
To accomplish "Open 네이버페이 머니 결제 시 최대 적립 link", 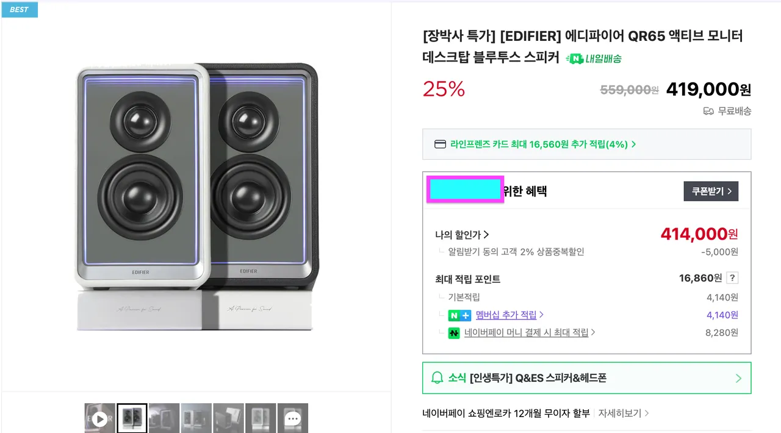I will click(x=529, y=333).
